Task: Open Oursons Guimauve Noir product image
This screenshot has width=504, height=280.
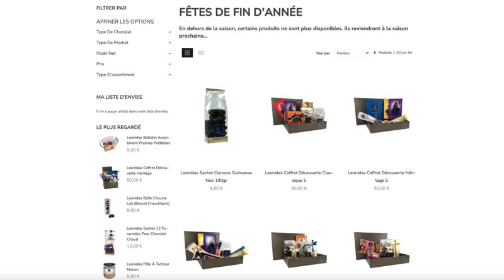Action: pos(216,116)
